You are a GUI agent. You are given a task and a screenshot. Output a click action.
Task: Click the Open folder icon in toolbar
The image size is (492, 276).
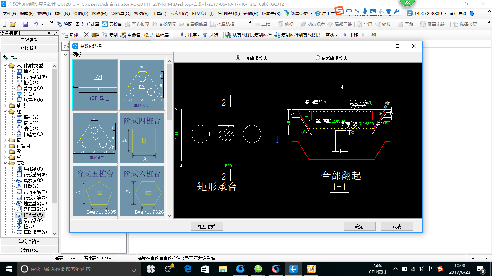click(13, 24)
